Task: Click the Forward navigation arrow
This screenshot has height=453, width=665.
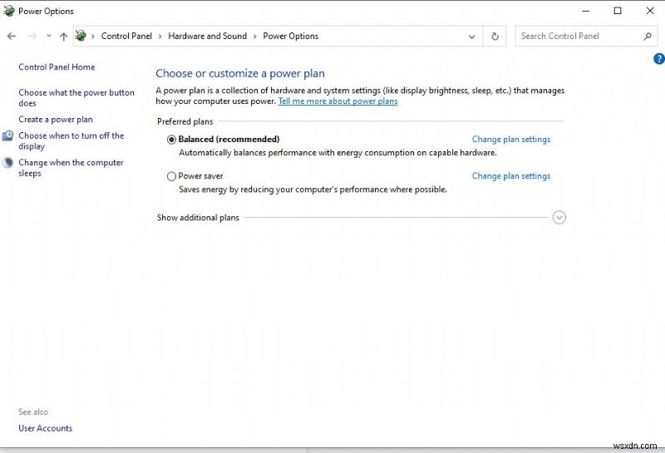Action: pyautogui.click(x=32, y=37)
